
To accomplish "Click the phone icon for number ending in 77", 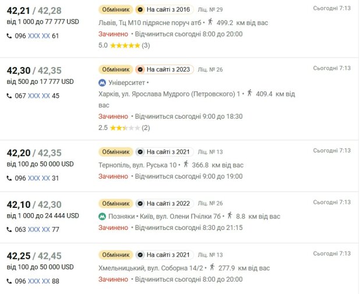I will point(10,229).
